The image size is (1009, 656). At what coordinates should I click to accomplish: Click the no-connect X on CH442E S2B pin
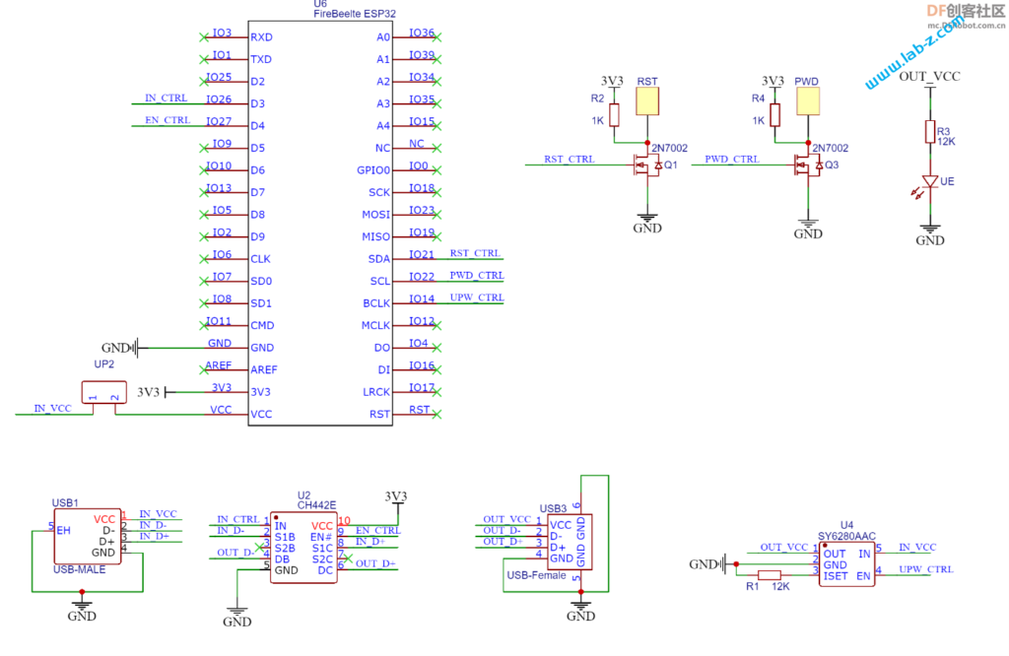[x=260, y=548]
